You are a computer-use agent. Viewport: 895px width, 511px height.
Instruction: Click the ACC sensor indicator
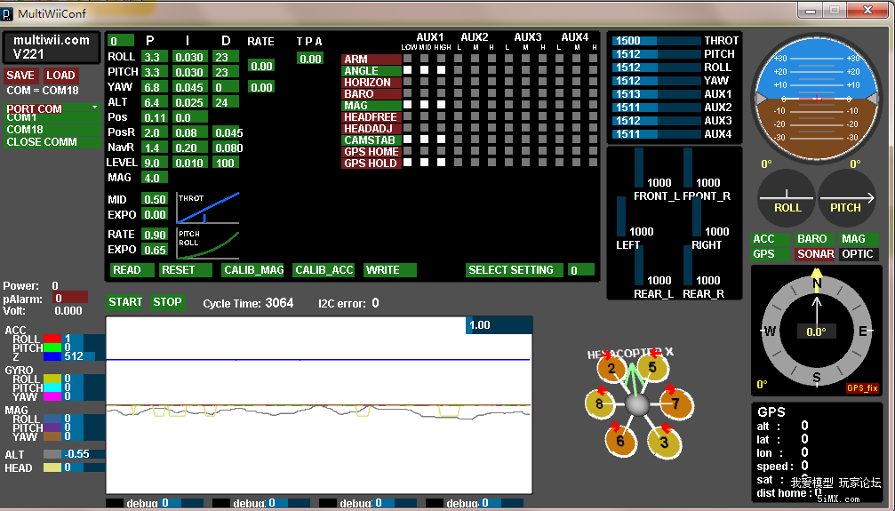click(770, 239)
